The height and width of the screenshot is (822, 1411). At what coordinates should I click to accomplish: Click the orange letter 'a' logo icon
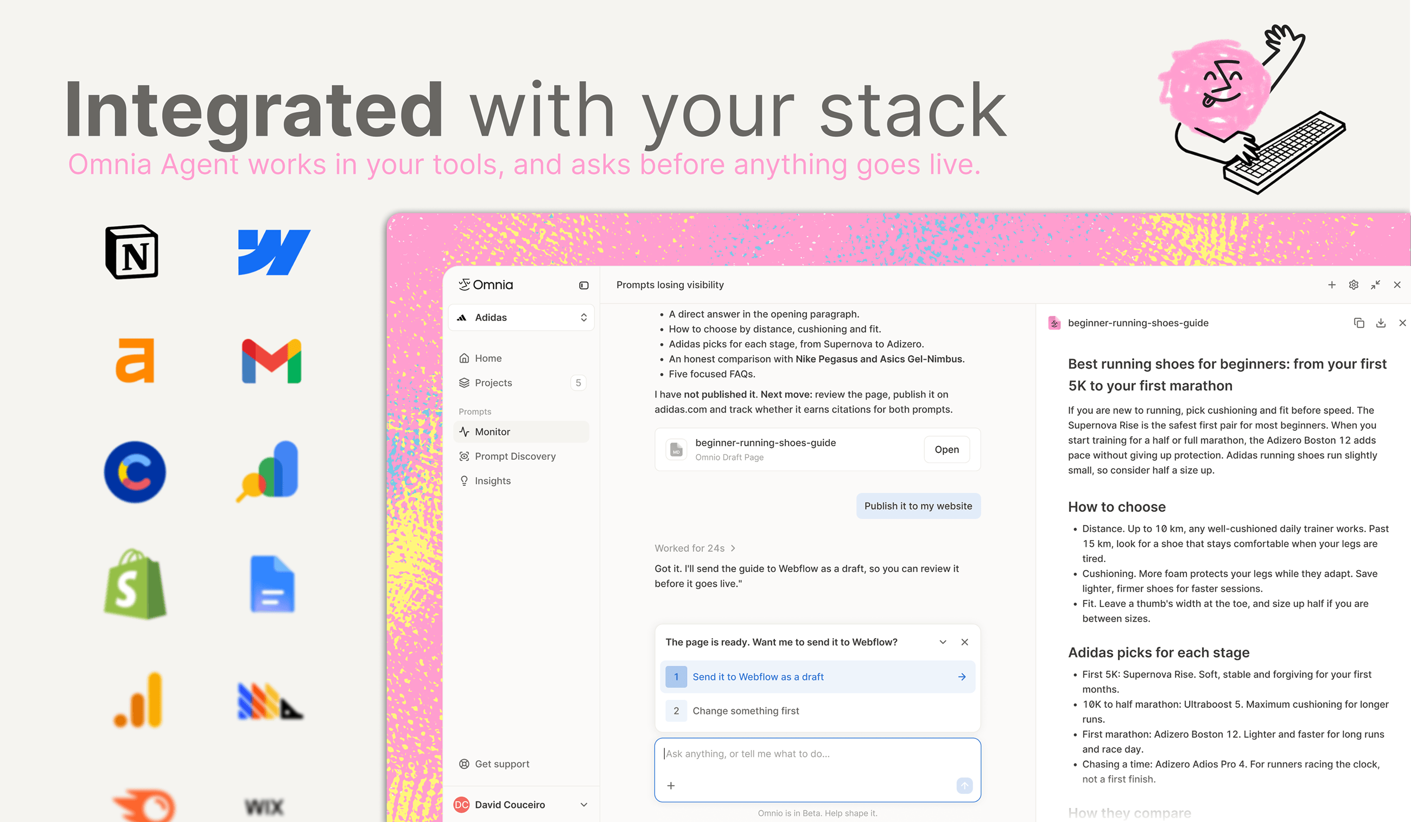[135, 361]
